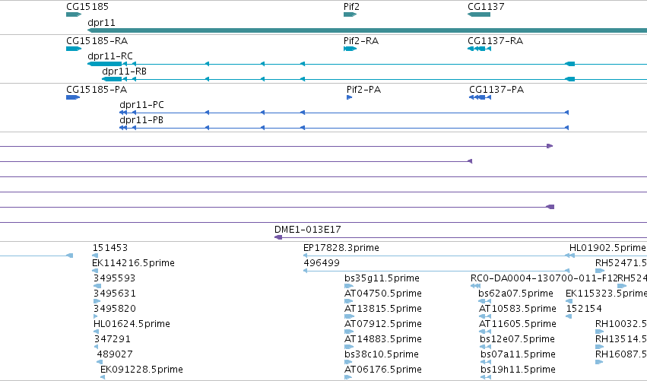Select the DME1-013E17 purple arrow end
The height and width of the screenshot is (381, 647).
tap(278, 237)
